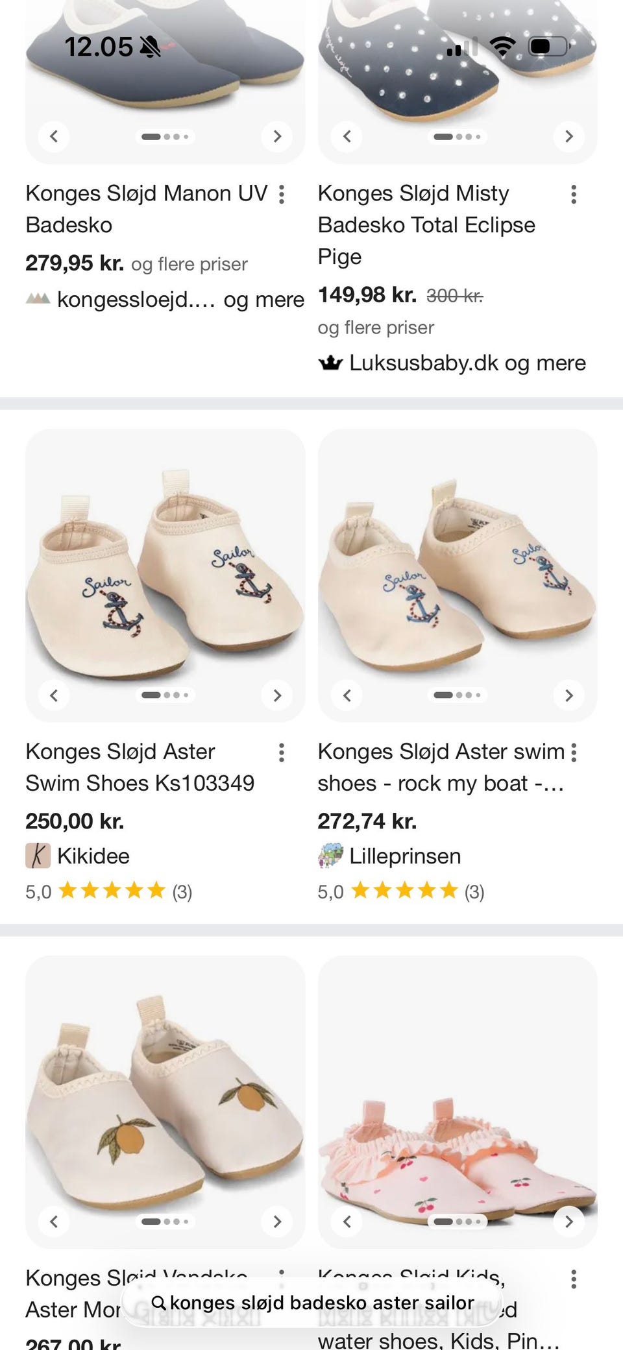Advance to next image of lemon print shoes

[x=277, y=1222]
